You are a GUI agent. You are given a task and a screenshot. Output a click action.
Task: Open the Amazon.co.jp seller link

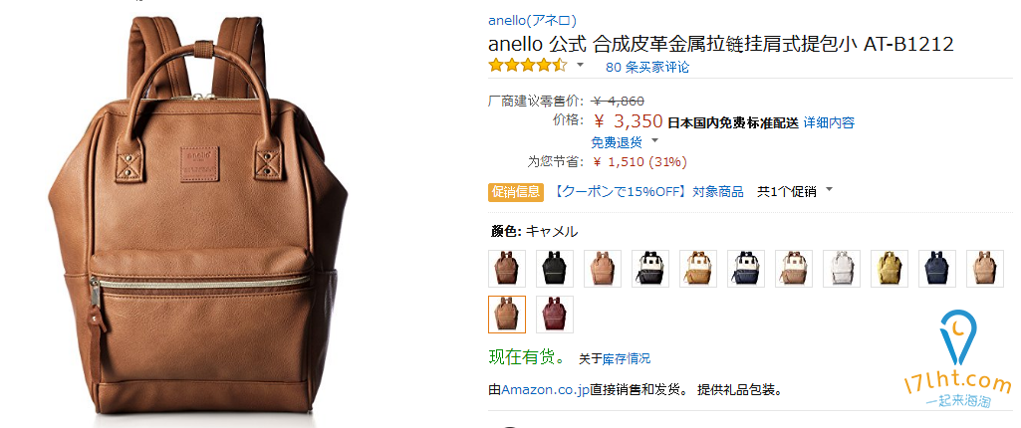[545, 390]
